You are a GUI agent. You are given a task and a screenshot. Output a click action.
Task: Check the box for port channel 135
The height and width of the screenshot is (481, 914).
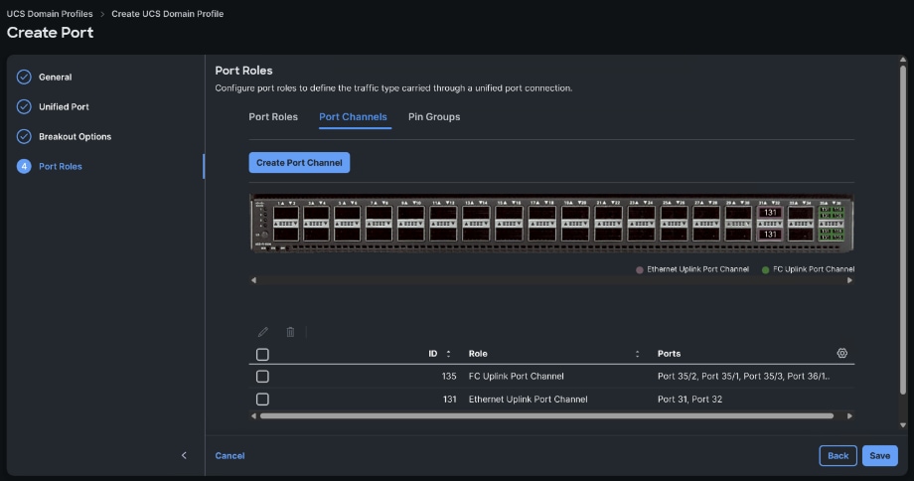(262, 376)
